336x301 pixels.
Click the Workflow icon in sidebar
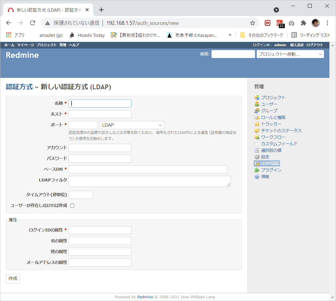(257, 137)
